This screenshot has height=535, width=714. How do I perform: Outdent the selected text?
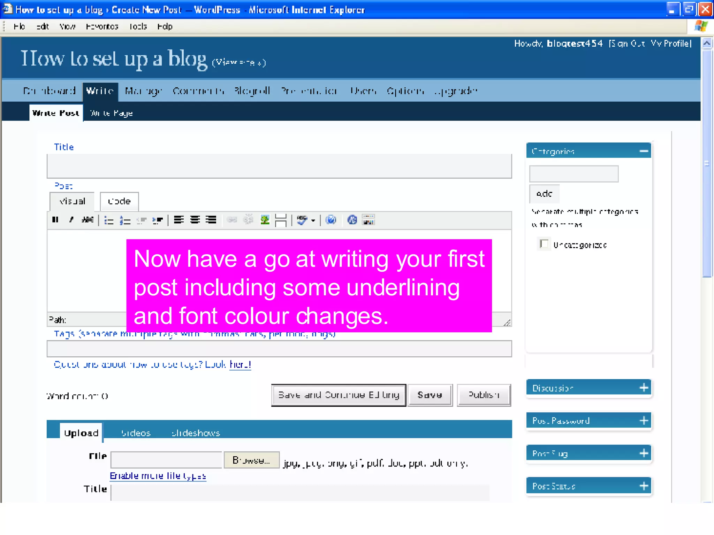tap(141, 220)
